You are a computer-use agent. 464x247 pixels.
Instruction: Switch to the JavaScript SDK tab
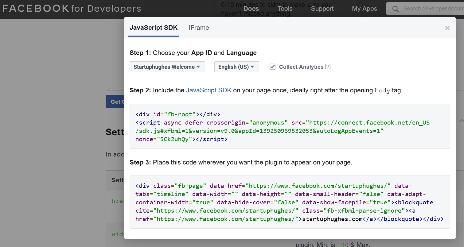point(154,28)
